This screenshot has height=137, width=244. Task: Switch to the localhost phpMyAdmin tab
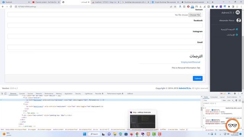coord(106,2)
